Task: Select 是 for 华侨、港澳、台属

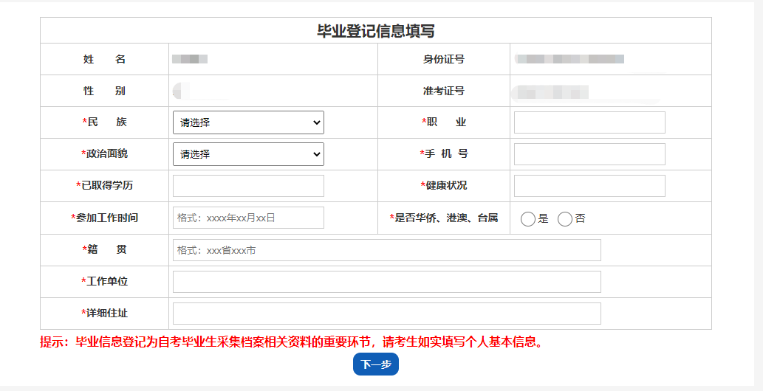Action: click(x=528, y=219)
